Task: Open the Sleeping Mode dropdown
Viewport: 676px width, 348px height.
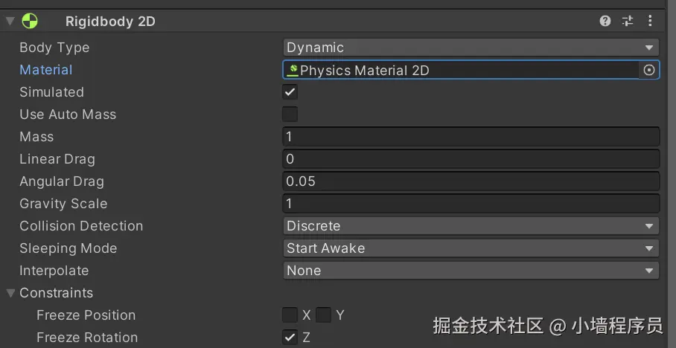Action: tap(471, 248)
